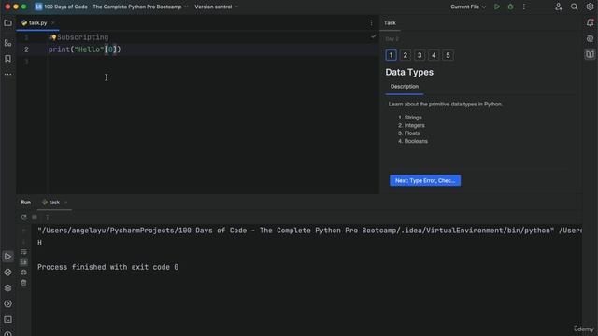Open the AI Assistant tool window
Viewport: 598px width, 336px height.
click(x=590, y=39)
